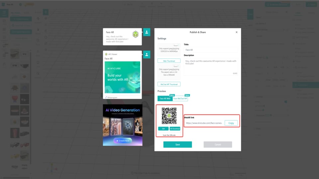Click the QR code image
Screen dimensions: 319x179
[x=169, y=116]
